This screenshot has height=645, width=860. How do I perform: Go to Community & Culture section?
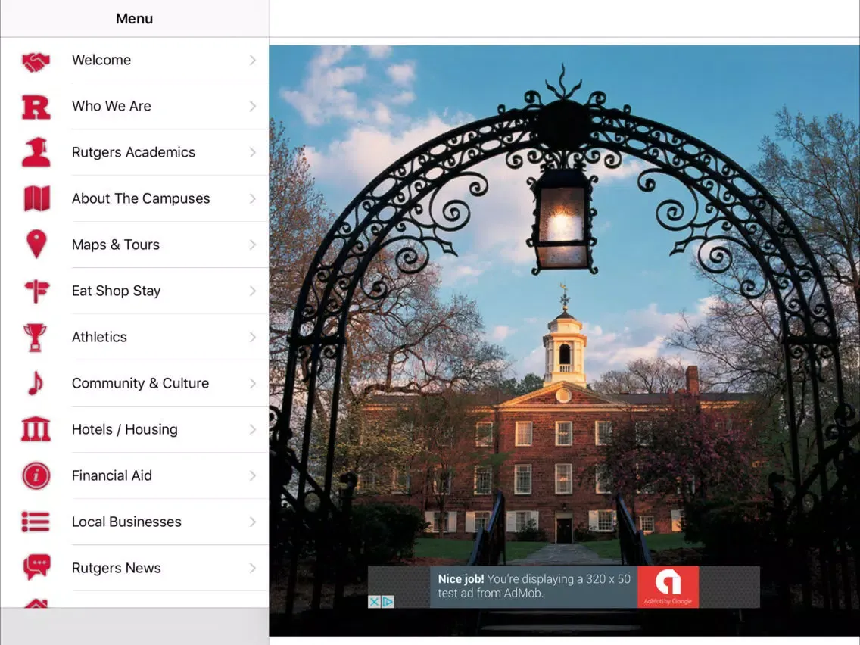pos(135,383)
